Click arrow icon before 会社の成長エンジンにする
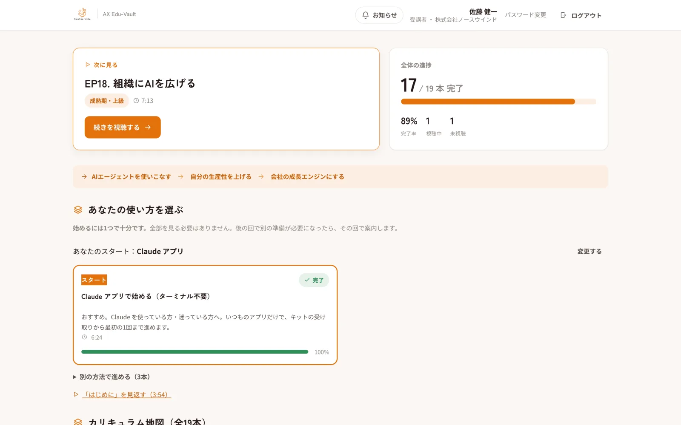The height and width of the screenshot is (425, 681). (261, 176)
